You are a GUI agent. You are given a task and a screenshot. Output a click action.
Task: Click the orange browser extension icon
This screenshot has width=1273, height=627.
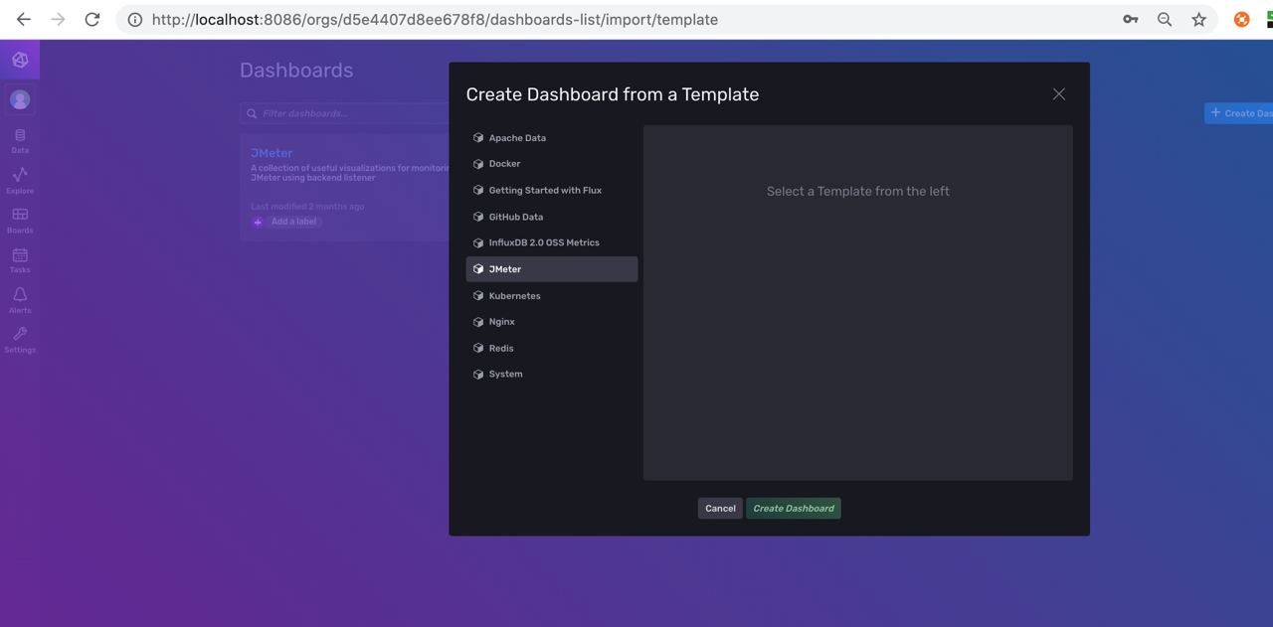(1241, 19)
